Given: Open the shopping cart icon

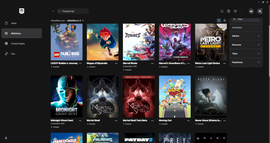Looking at the screenshot, I should pos(235,11).
